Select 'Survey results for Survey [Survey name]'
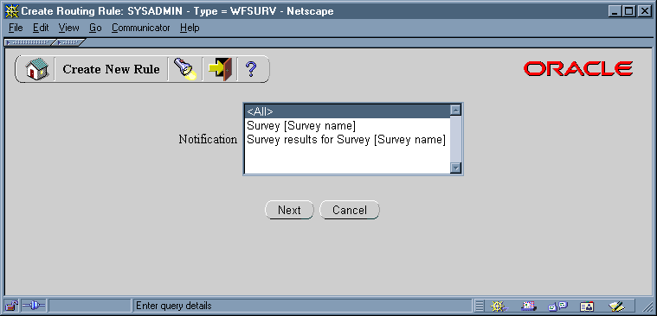Screen dimensions: 657x316 coord(347,139)
